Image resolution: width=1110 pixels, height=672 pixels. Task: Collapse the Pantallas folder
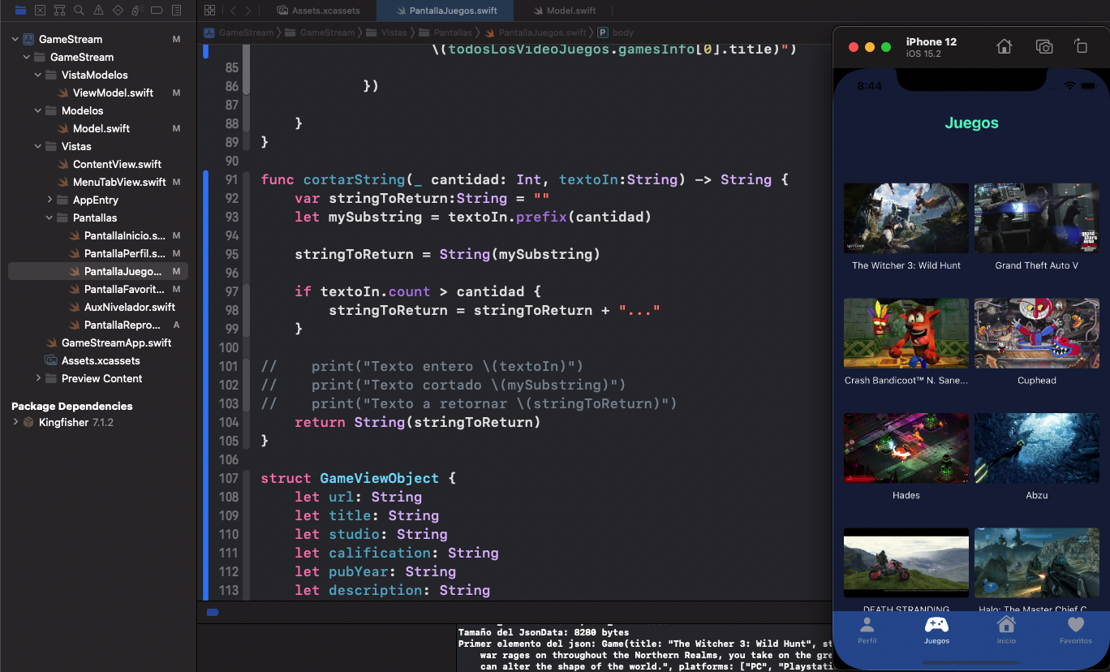point(49,218)
